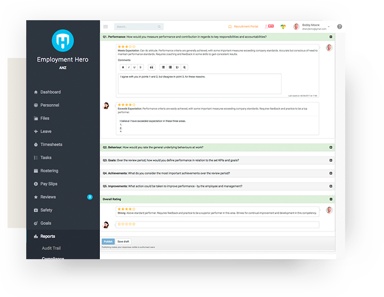
Task: Click the Dashboard home icon
Action: pos(36,92)
